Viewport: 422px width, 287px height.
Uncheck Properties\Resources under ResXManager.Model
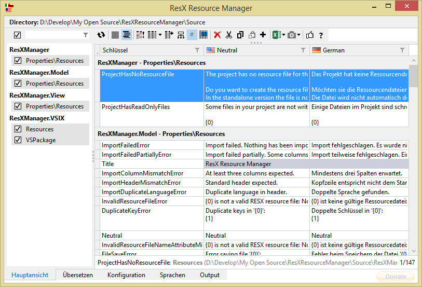(x=18, y=84)
